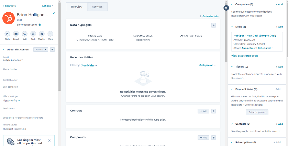The height and width of the screenshot is (146, 288).
Task: Copy email address bh@hubspot.com icon
Action: tap(40, 25)
